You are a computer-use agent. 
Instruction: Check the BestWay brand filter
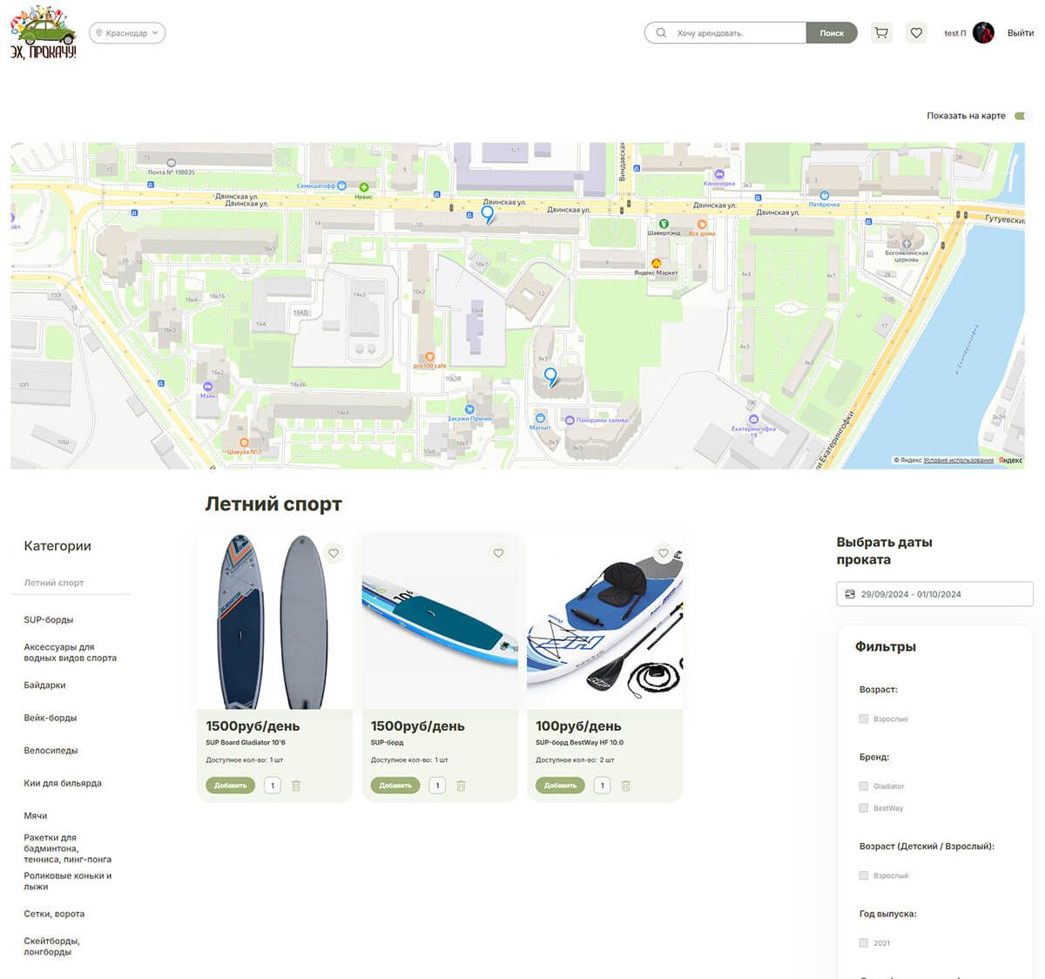click(x=864, y=808)
